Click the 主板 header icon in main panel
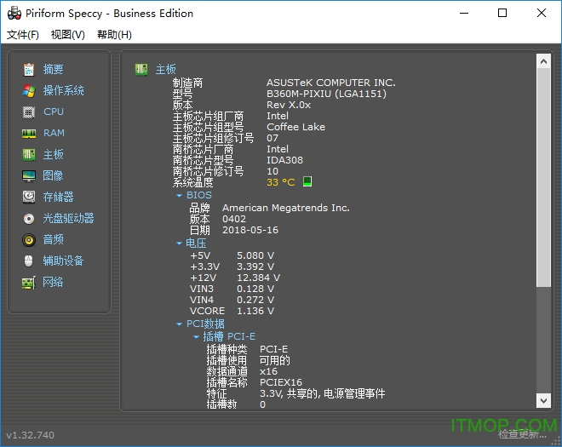 [x=141, y=70]
